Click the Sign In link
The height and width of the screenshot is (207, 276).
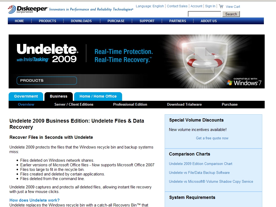(210, 6)
